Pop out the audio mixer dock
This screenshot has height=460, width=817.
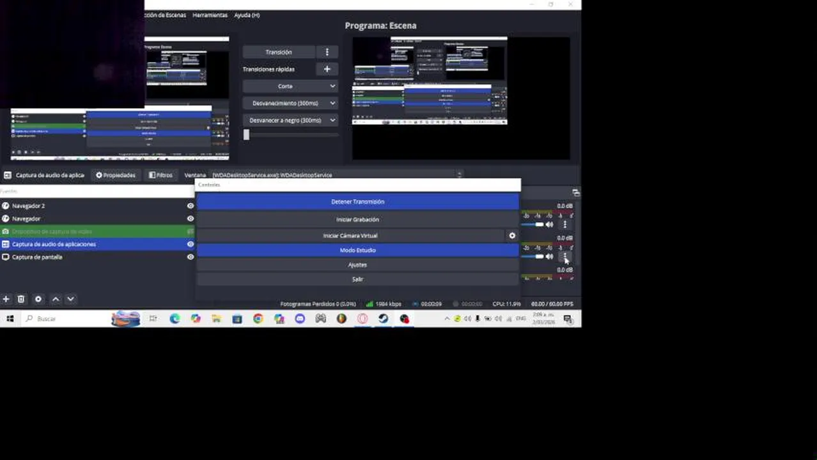point(576,192)
